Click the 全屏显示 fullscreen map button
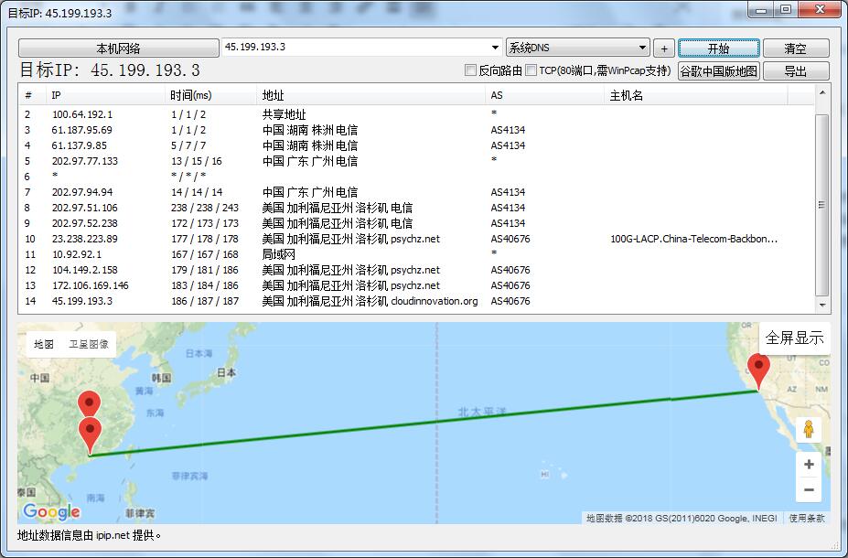The height and width of the screenshot is (558, 848). point(794,338)
